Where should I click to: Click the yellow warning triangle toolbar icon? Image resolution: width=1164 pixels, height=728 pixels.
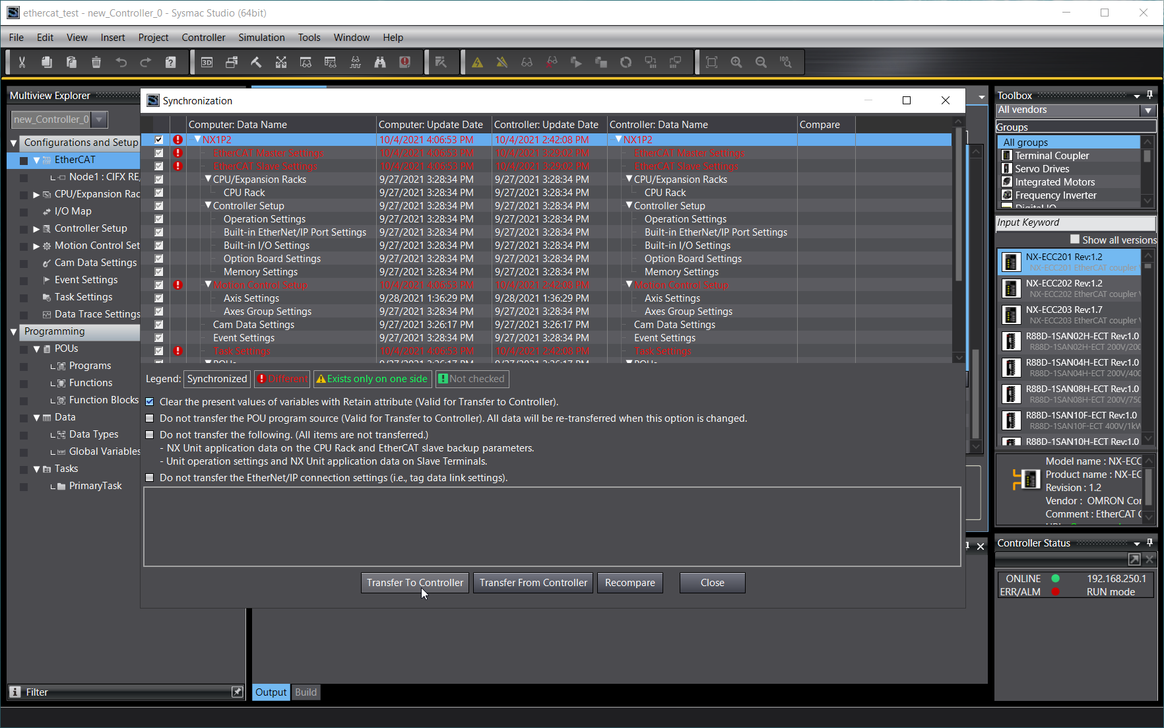pyautogui.click(x=477, y=62)
